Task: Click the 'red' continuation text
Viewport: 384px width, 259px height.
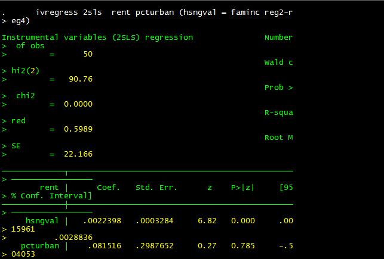Action: click(x=19, y=121)
